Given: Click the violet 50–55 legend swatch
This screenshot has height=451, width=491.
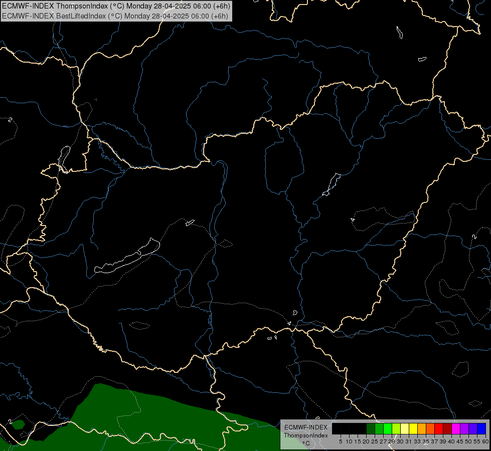Looking at the screenshot, I should [x=473, y=428].
